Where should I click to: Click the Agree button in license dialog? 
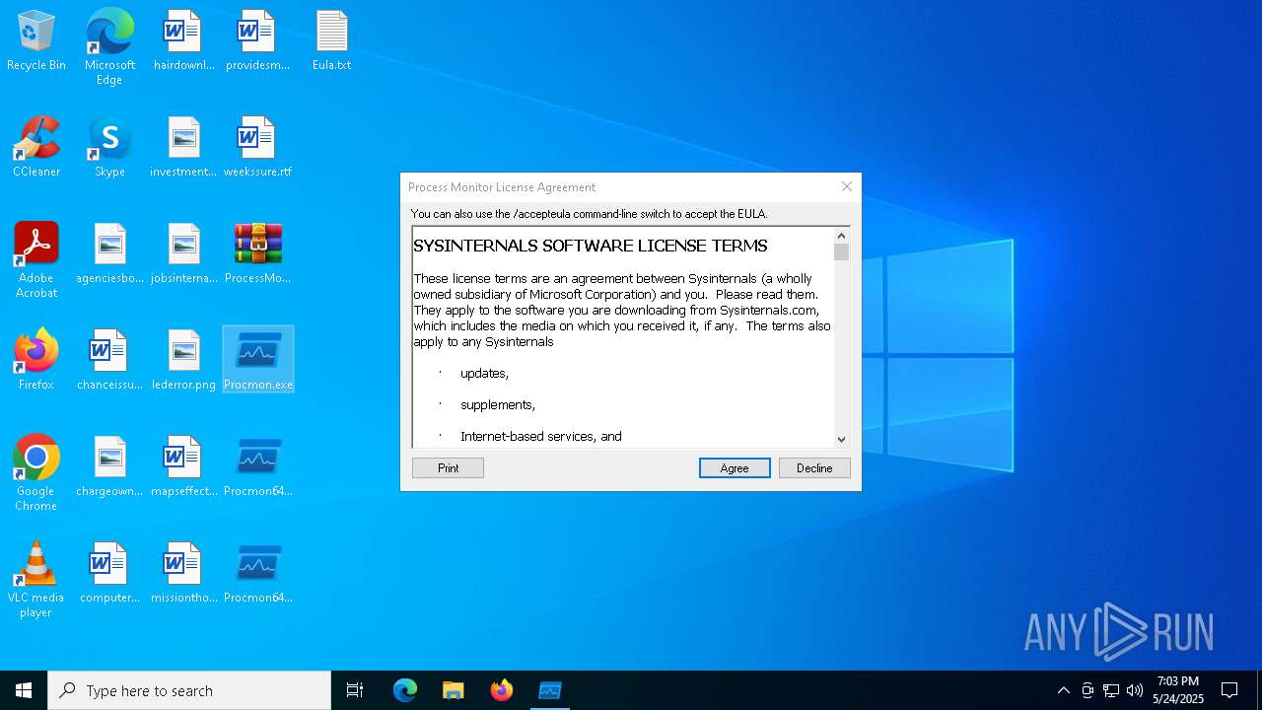pos(735,468)
